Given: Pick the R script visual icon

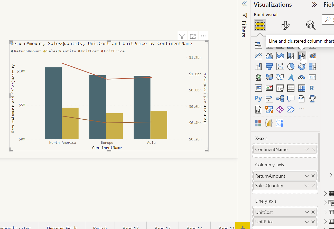Looking at the screenshot, I should click(312, 88).
